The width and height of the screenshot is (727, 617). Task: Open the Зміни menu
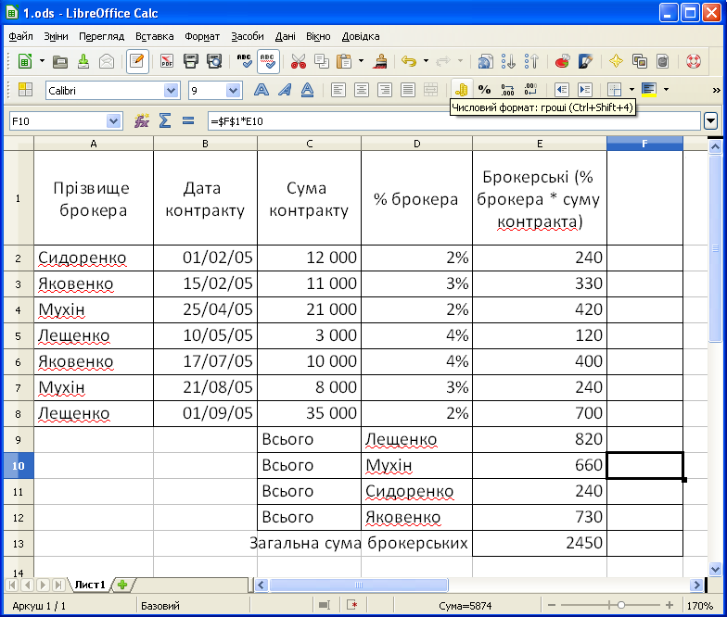pos(56,36)
